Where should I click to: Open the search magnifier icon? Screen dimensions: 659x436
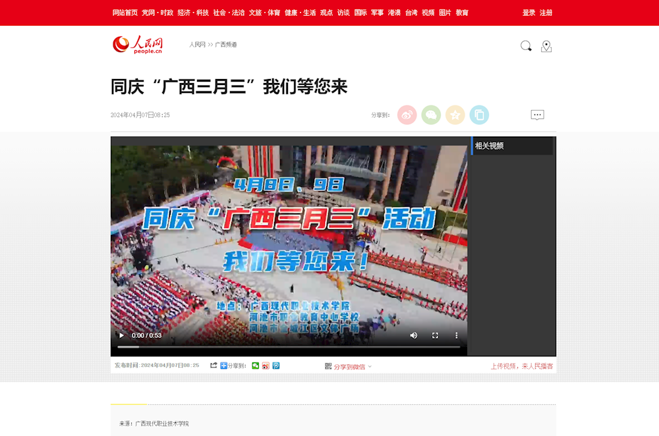[x=525, y=46]
